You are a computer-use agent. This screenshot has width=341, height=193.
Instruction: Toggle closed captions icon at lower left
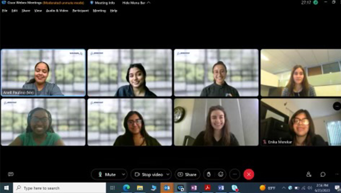point(11,174)
